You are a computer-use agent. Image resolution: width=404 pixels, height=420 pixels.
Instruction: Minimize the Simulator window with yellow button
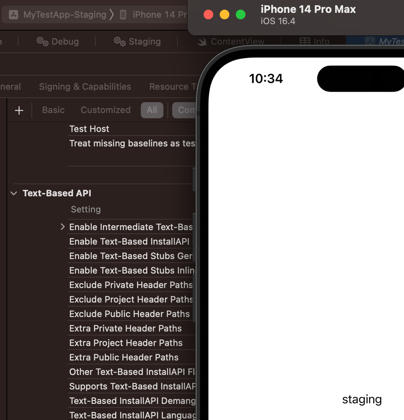tap(225, 14)
